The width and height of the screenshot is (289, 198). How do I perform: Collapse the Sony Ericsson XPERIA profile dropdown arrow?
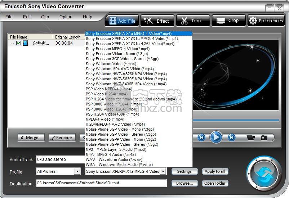click(x=163, y=171)
